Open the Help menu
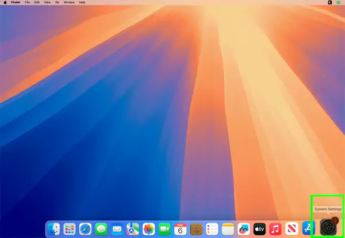The height and width of the screenshot is (238, 345). (82, 2)
